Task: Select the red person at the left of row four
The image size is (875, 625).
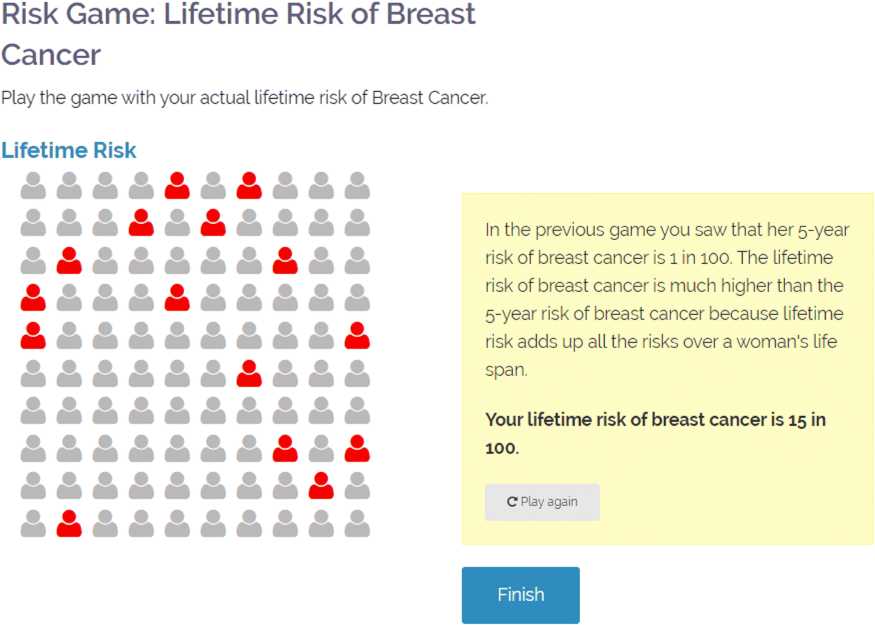Action: (x=33, y=298)
